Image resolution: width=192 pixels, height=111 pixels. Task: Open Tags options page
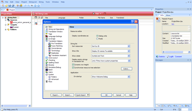(50, 34)
